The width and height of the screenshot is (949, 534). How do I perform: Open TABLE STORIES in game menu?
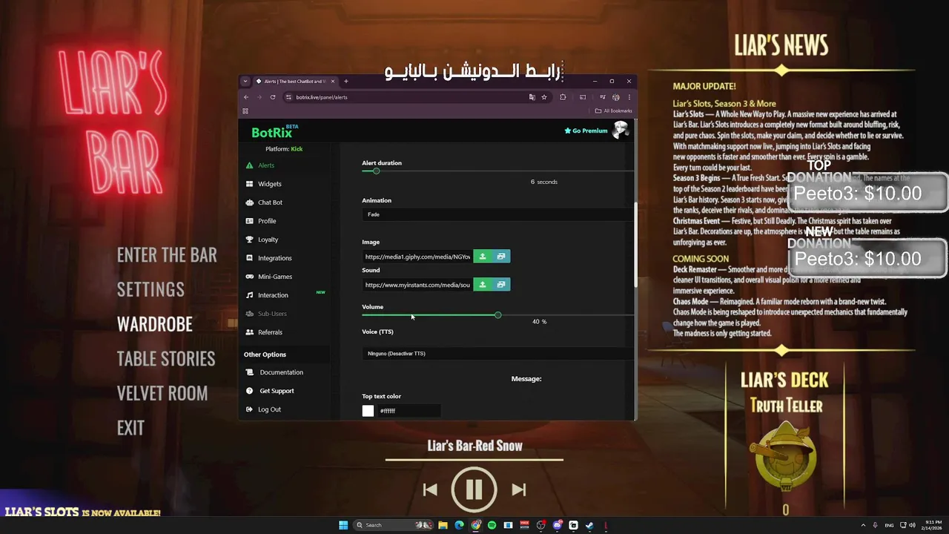tap(166, 359)
